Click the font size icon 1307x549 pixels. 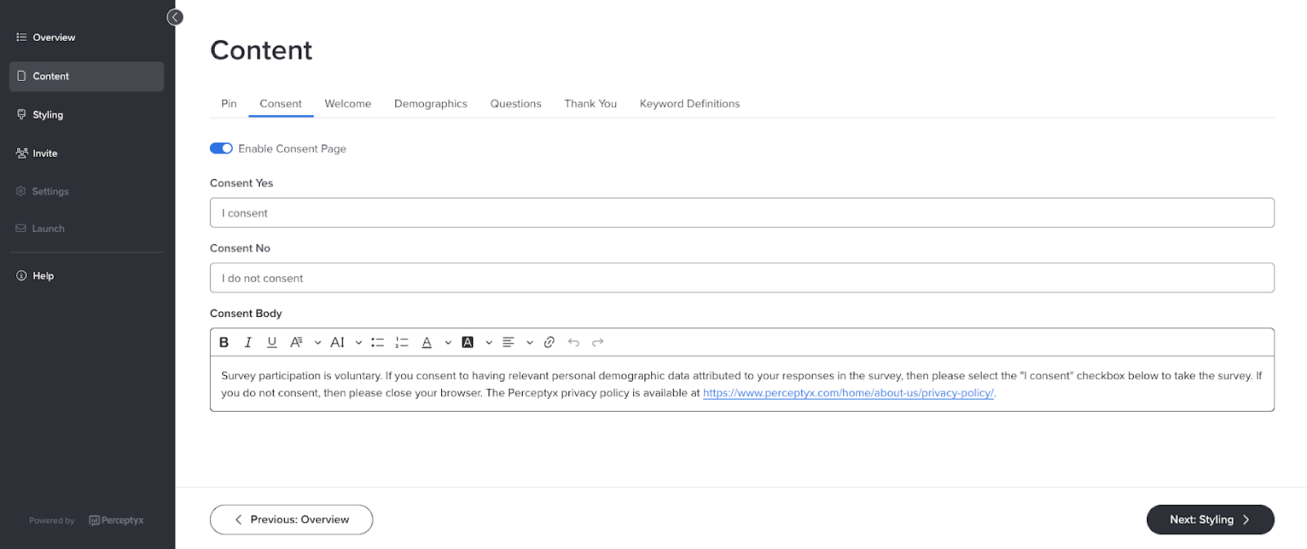[x=337, y=342]
